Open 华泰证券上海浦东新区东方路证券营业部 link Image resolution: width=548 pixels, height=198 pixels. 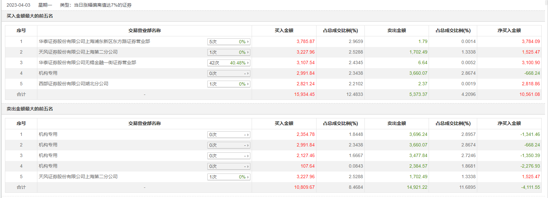(94, 41)
